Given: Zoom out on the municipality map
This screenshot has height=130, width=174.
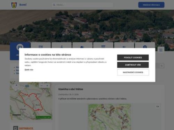Looking at the screenshot, I should [42, 86].
